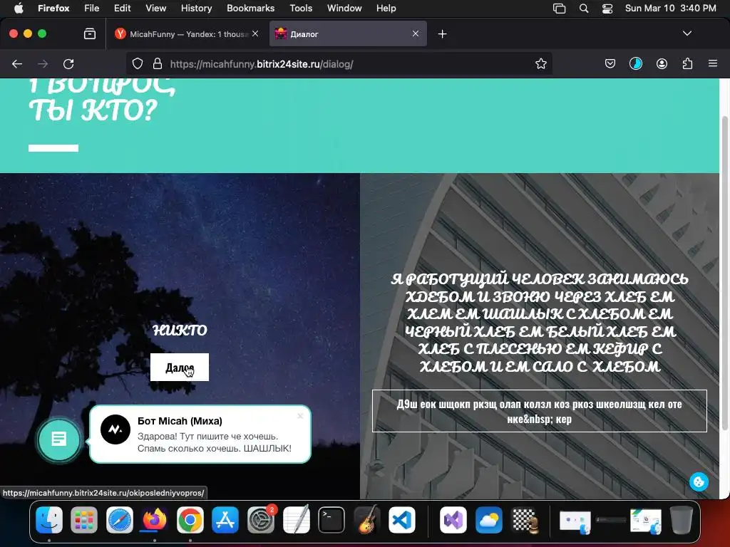This screenshot has width=730, height=547.
Task: Bookmark this page with the star icon
Action: point(540,63)
